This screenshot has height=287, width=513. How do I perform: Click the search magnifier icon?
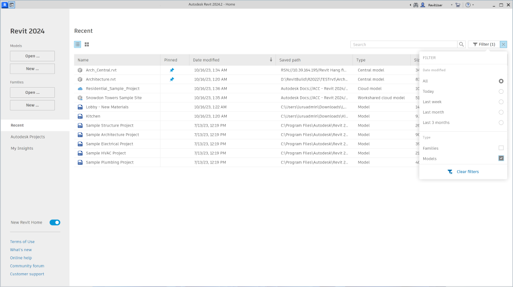(461, 45)
